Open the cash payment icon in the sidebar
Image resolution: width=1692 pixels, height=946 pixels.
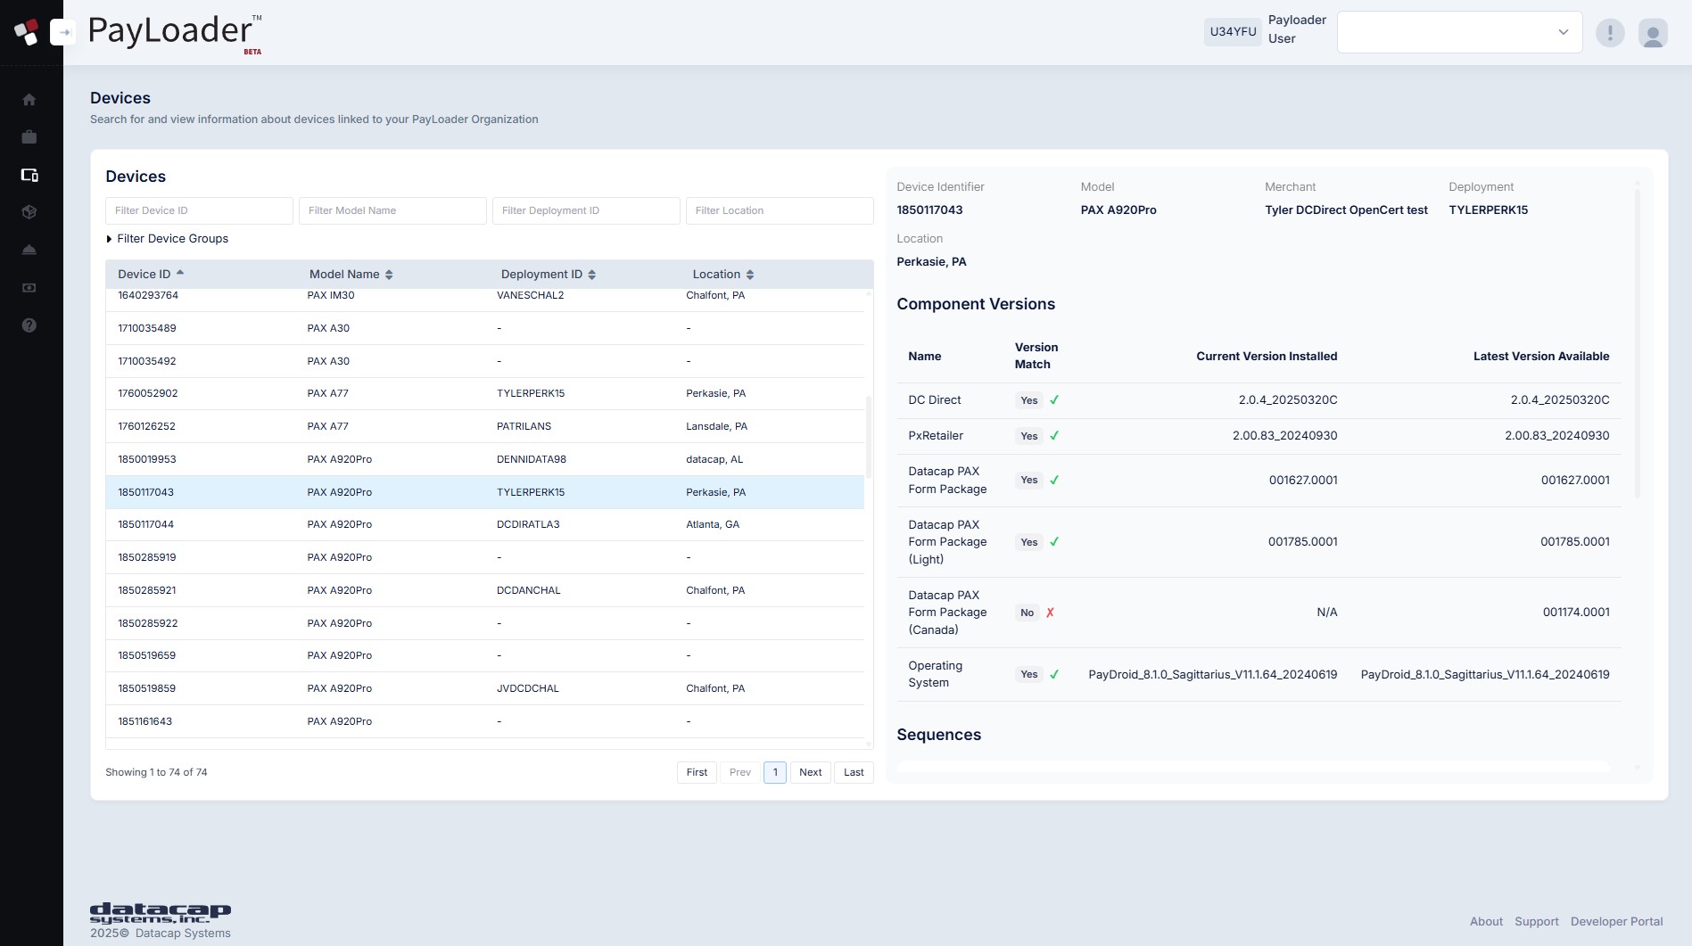point(29,288)
